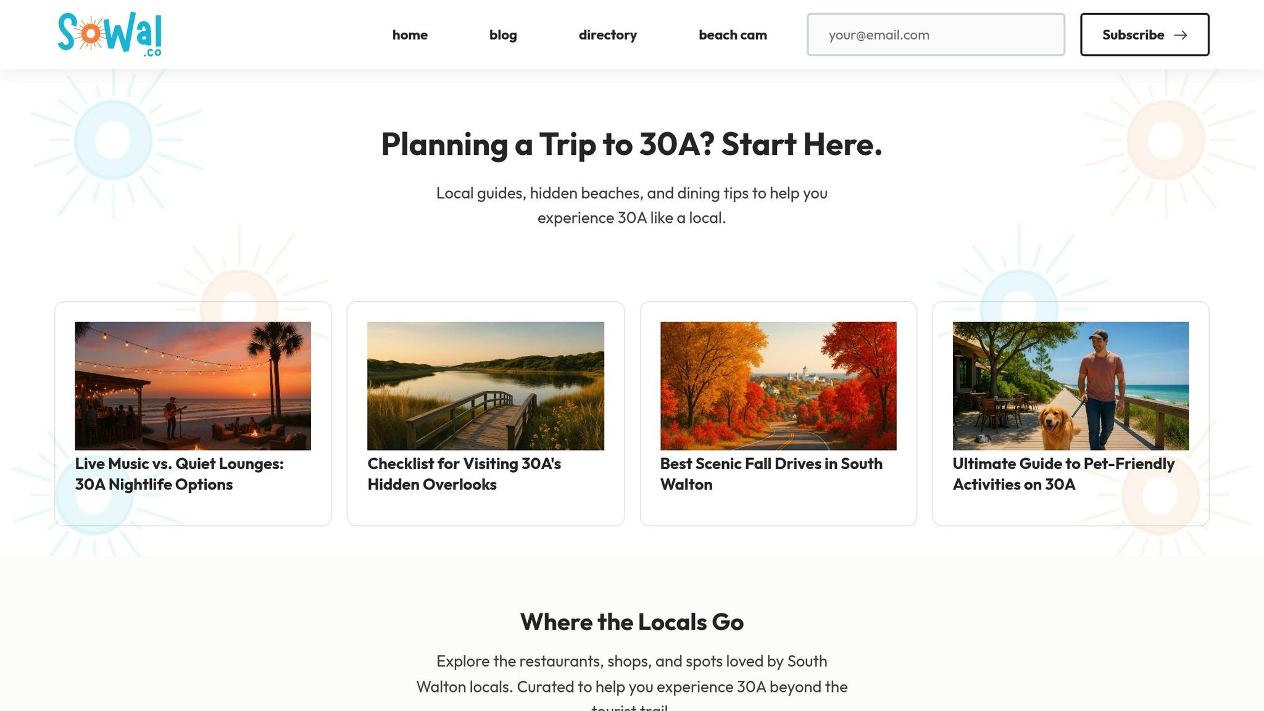Open the beach cam page

(733, 35)
